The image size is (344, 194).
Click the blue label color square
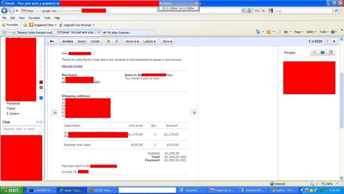41,98
